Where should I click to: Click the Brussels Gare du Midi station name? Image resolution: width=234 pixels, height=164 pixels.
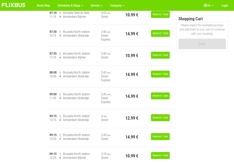coord(76,13)
